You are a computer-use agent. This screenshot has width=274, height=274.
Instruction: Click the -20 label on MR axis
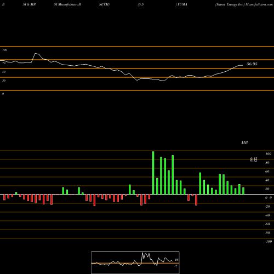pos(267,207)
